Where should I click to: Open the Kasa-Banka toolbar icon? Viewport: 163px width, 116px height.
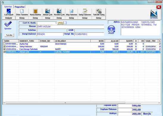pyautogui.click(x=35, y=11)
